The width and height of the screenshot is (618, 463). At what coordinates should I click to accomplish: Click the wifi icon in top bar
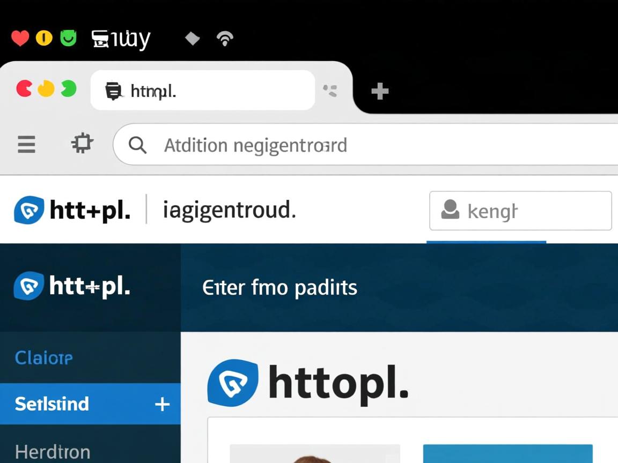[x=225, y=39]
